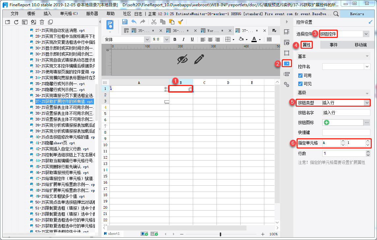Open the fill color dropdown arrow
The image size is (377, 240).
[246, 40]
